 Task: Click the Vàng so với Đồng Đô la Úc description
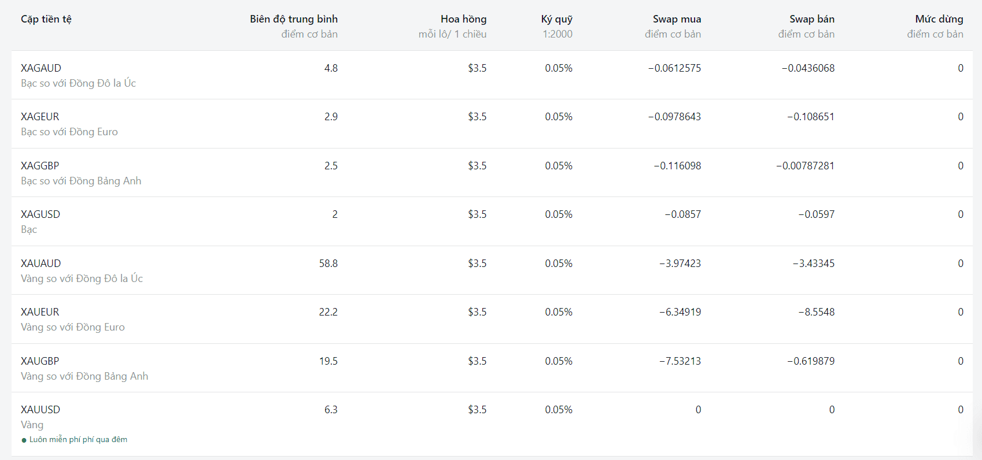(82, 279)
